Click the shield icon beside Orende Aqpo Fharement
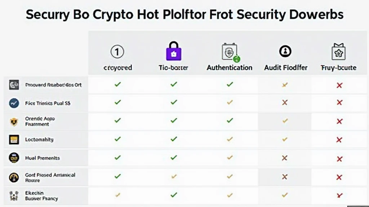Screen dimensions: 369x207 (14, 121)
